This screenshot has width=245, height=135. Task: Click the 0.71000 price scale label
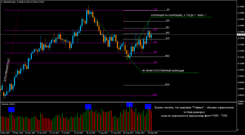coord(241,63)
